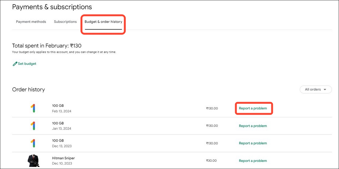The height and width of the screenshot is (169, 339).
Task: Open the Budget & order history tab
Action: [103, 22]
